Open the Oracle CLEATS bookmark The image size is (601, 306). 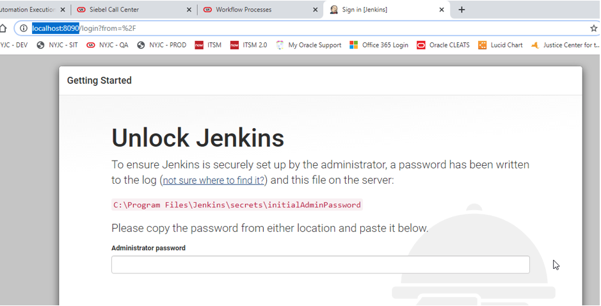point(443,45)
